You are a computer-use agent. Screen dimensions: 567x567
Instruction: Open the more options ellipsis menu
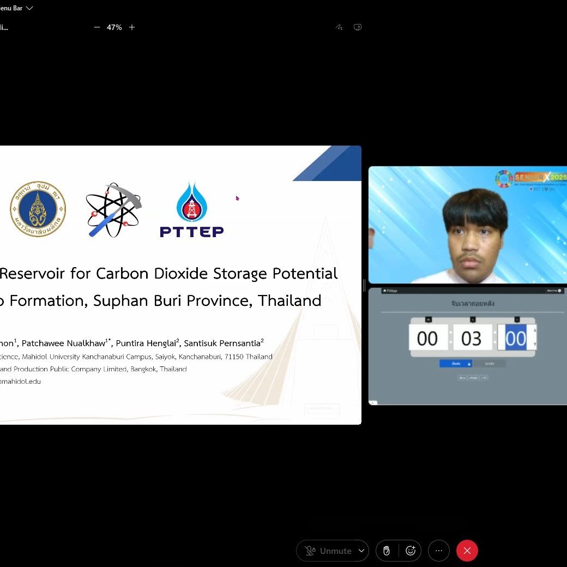pos(439,551)
